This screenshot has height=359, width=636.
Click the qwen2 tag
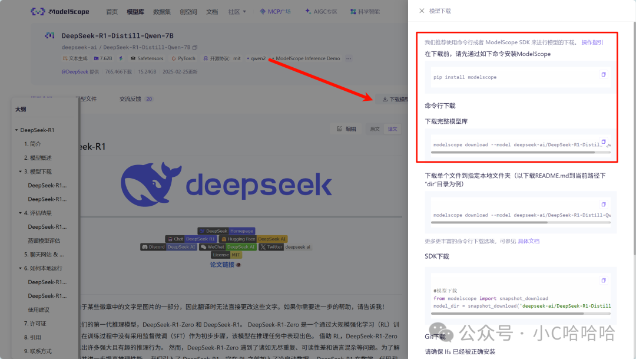256,58
